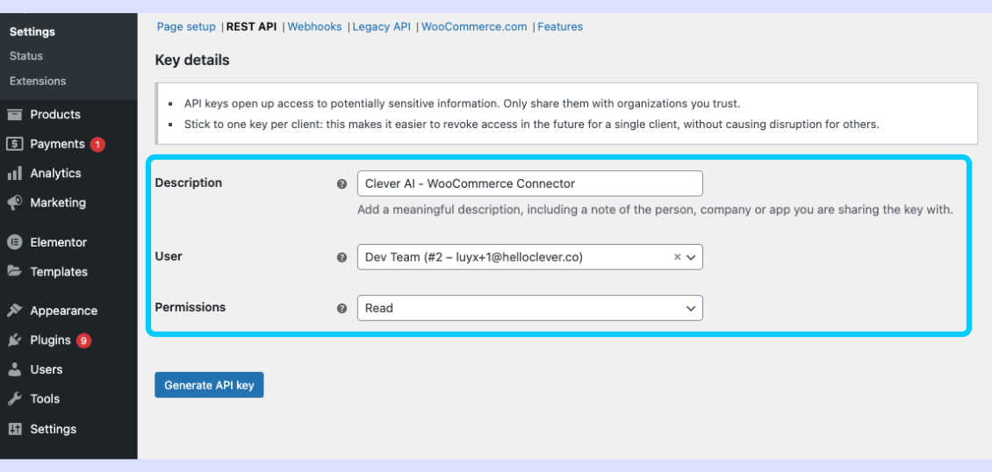Click the Tools wrench icon
This screenshot has width=992, height=472.
point(15,398)
